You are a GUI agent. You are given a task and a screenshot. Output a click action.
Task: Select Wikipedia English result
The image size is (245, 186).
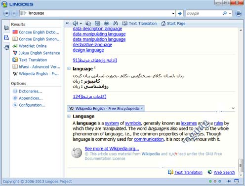coord(36,74)
